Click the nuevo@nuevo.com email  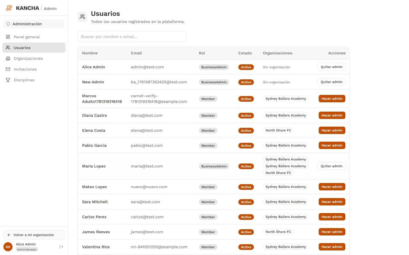(149, 187)
